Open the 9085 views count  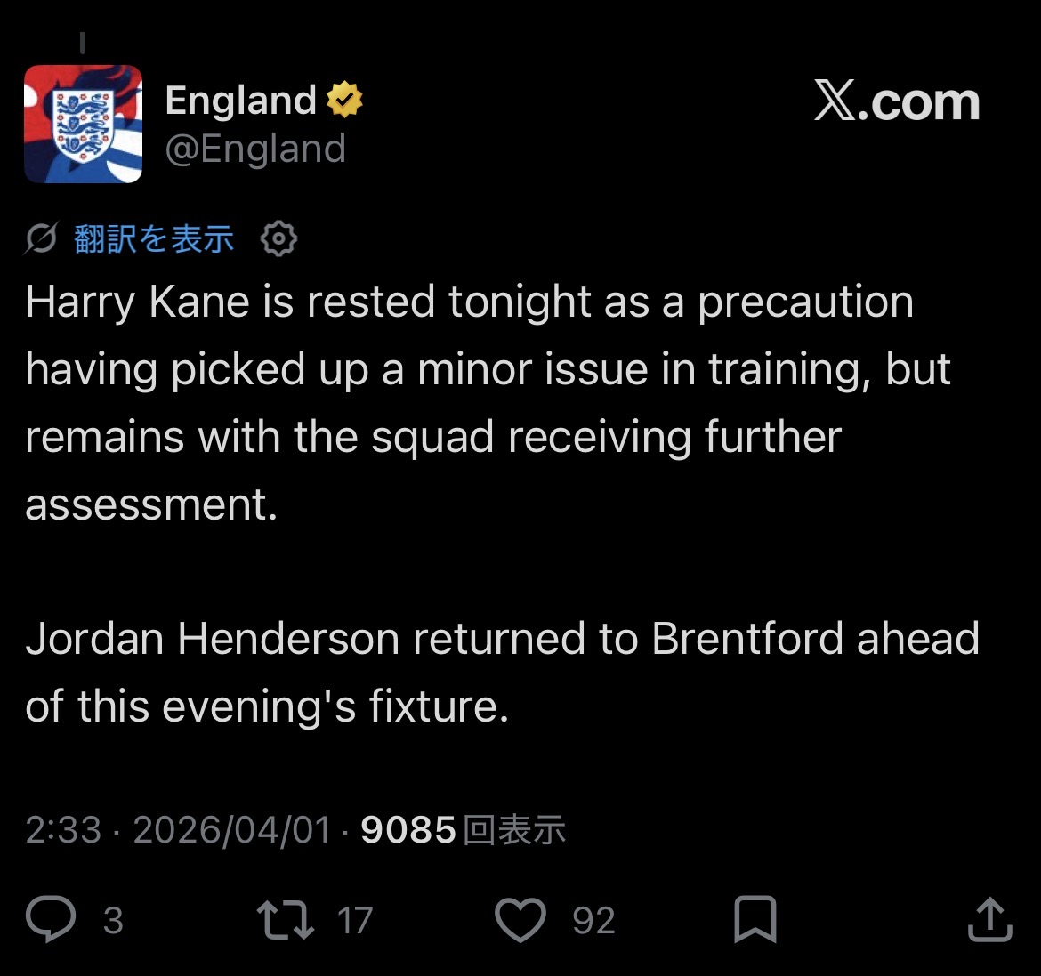pyautogui.click(x=463, y=830)
